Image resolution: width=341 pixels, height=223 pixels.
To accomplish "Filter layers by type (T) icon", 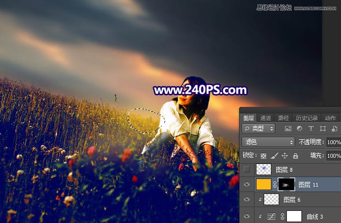I will pyautogui.click(x=311, y=129).
